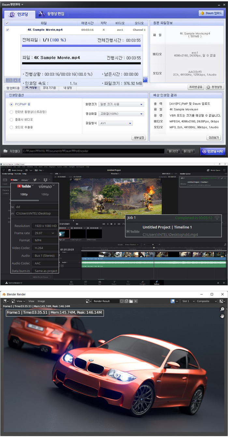Image resolution: width=228 pixels, height=438 pixels.
Task: Open the Media page in DaVinci Resolve
Action: (71, 282)
